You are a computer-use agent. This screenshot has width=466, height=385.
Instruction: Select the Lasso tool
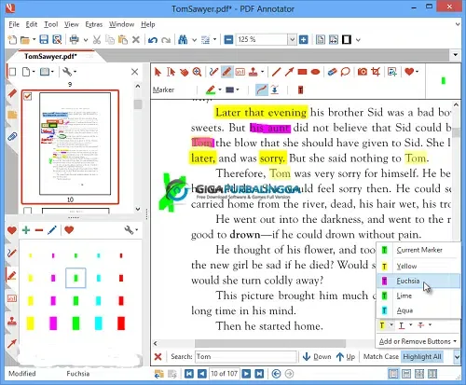click(x=345, y=72)
